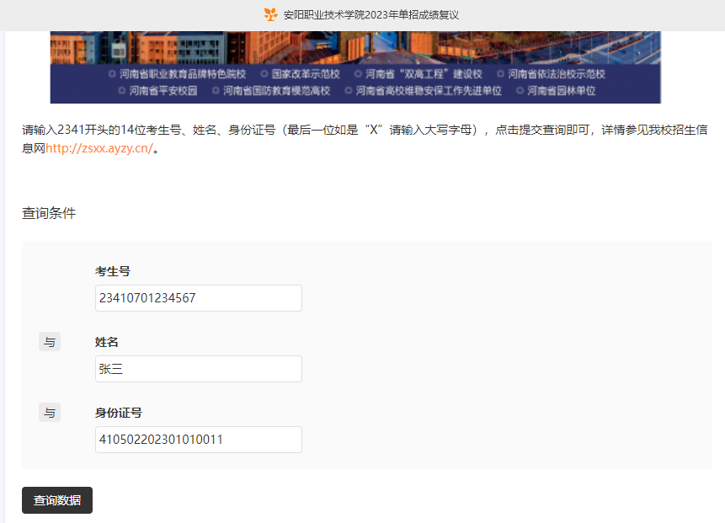The image size is (725, 523).
Task: Click the 与 operator badge beside 身份证号
Action: click(x=50, y=413)
